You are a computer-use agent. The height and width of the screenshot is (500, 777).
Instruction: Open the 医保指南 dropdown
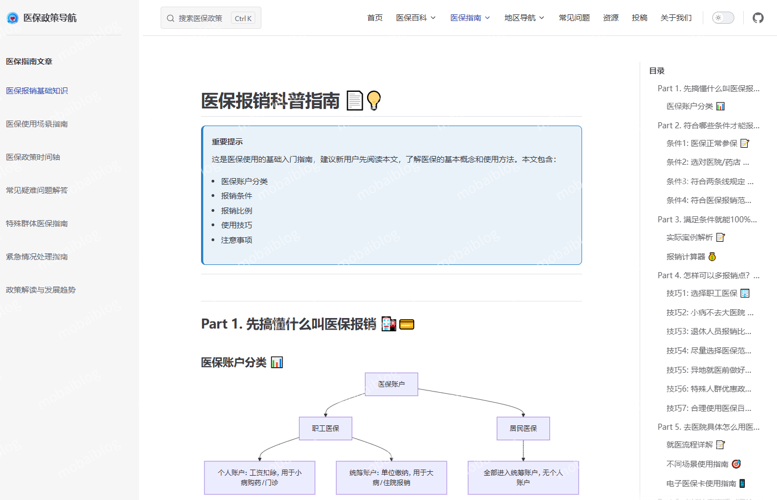[466, 17]
